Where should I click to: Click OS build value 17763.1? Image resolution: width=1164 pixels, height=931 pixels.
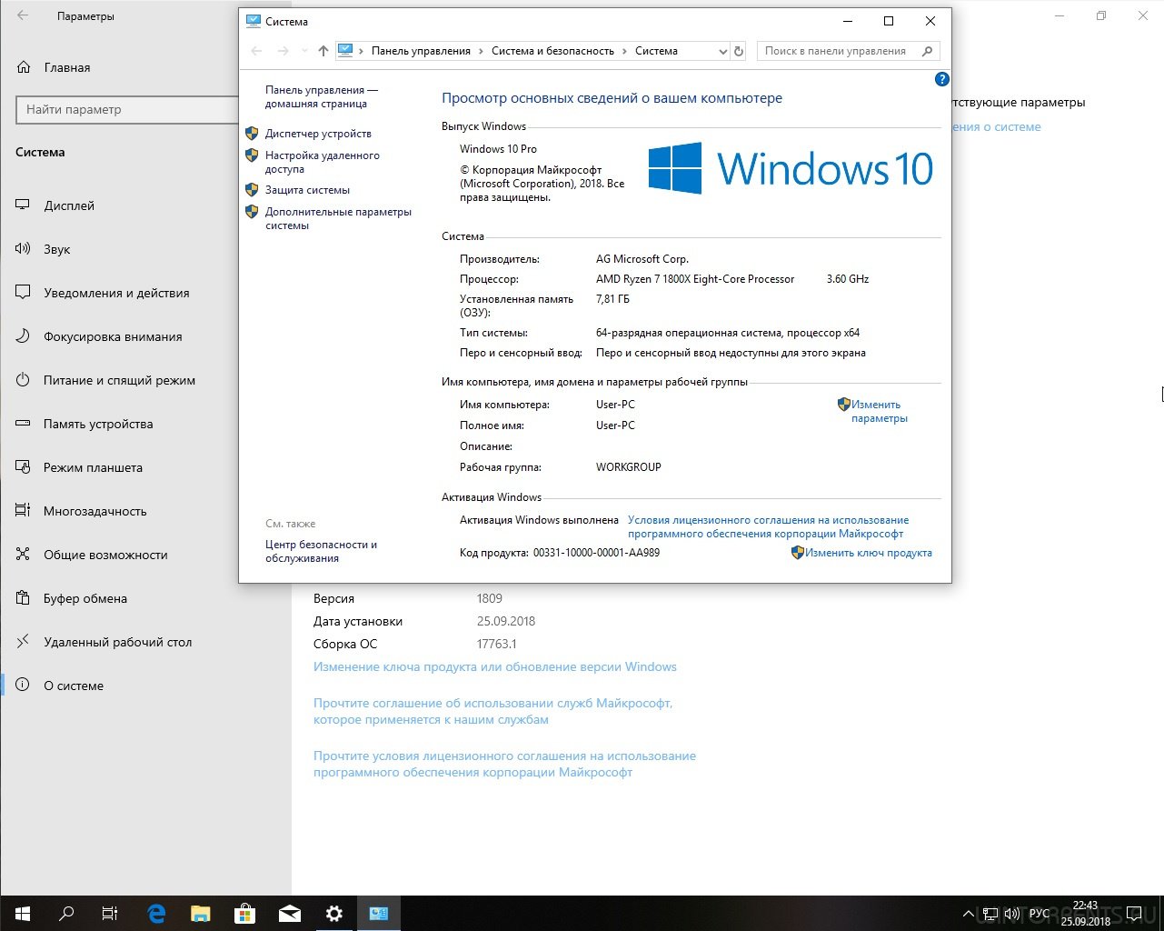click(496, 644)
